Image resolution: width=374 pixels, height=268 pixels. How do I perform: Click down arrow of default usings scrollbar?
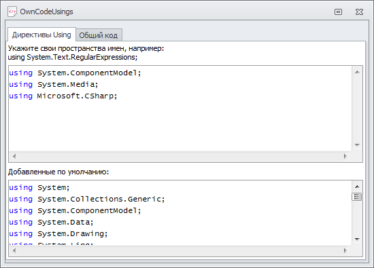coord(357,240)
